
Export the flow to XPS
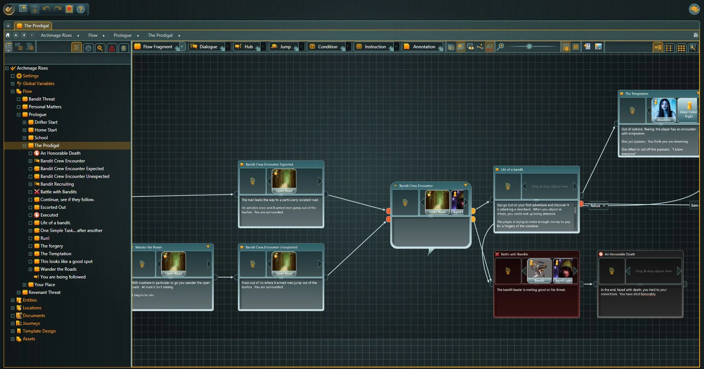(599, 47)
